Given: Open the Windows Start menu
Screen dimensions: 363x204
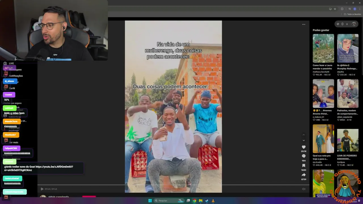Looking at the screenshot, I should pyautogui.click(x=150, y=201).
